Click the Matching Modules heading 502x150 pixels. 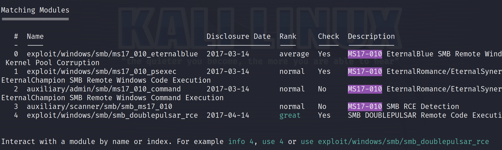[35, 10]
